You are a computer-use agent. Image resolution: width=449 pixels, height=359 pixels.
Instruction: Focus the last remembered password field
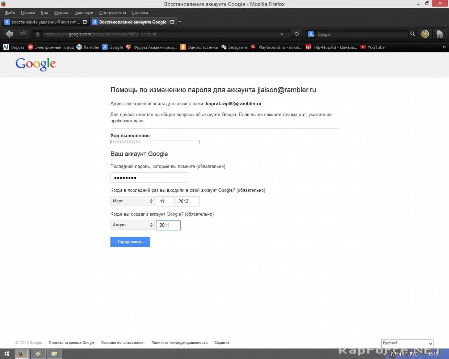click(x=149, y=178)
